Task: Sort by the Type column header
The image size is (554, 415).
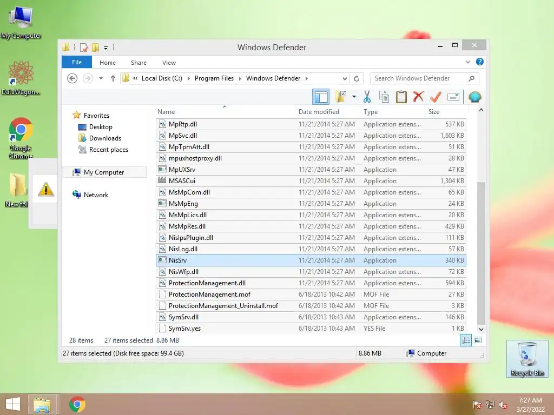Action: click(x=393, y=112)
